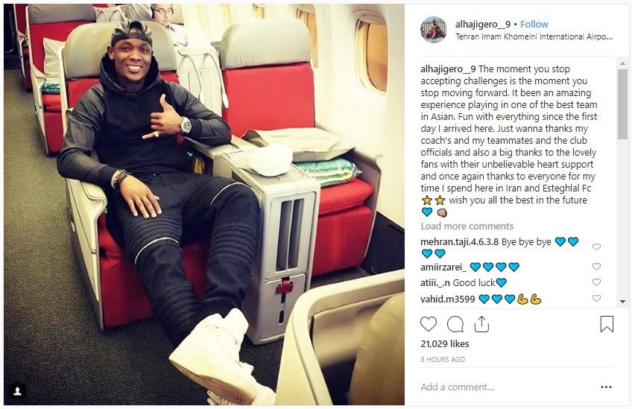This screenshot has width=632, height=409.
Task: Open the alhajigero__9 profile avatar
Action: coord(433,30)
